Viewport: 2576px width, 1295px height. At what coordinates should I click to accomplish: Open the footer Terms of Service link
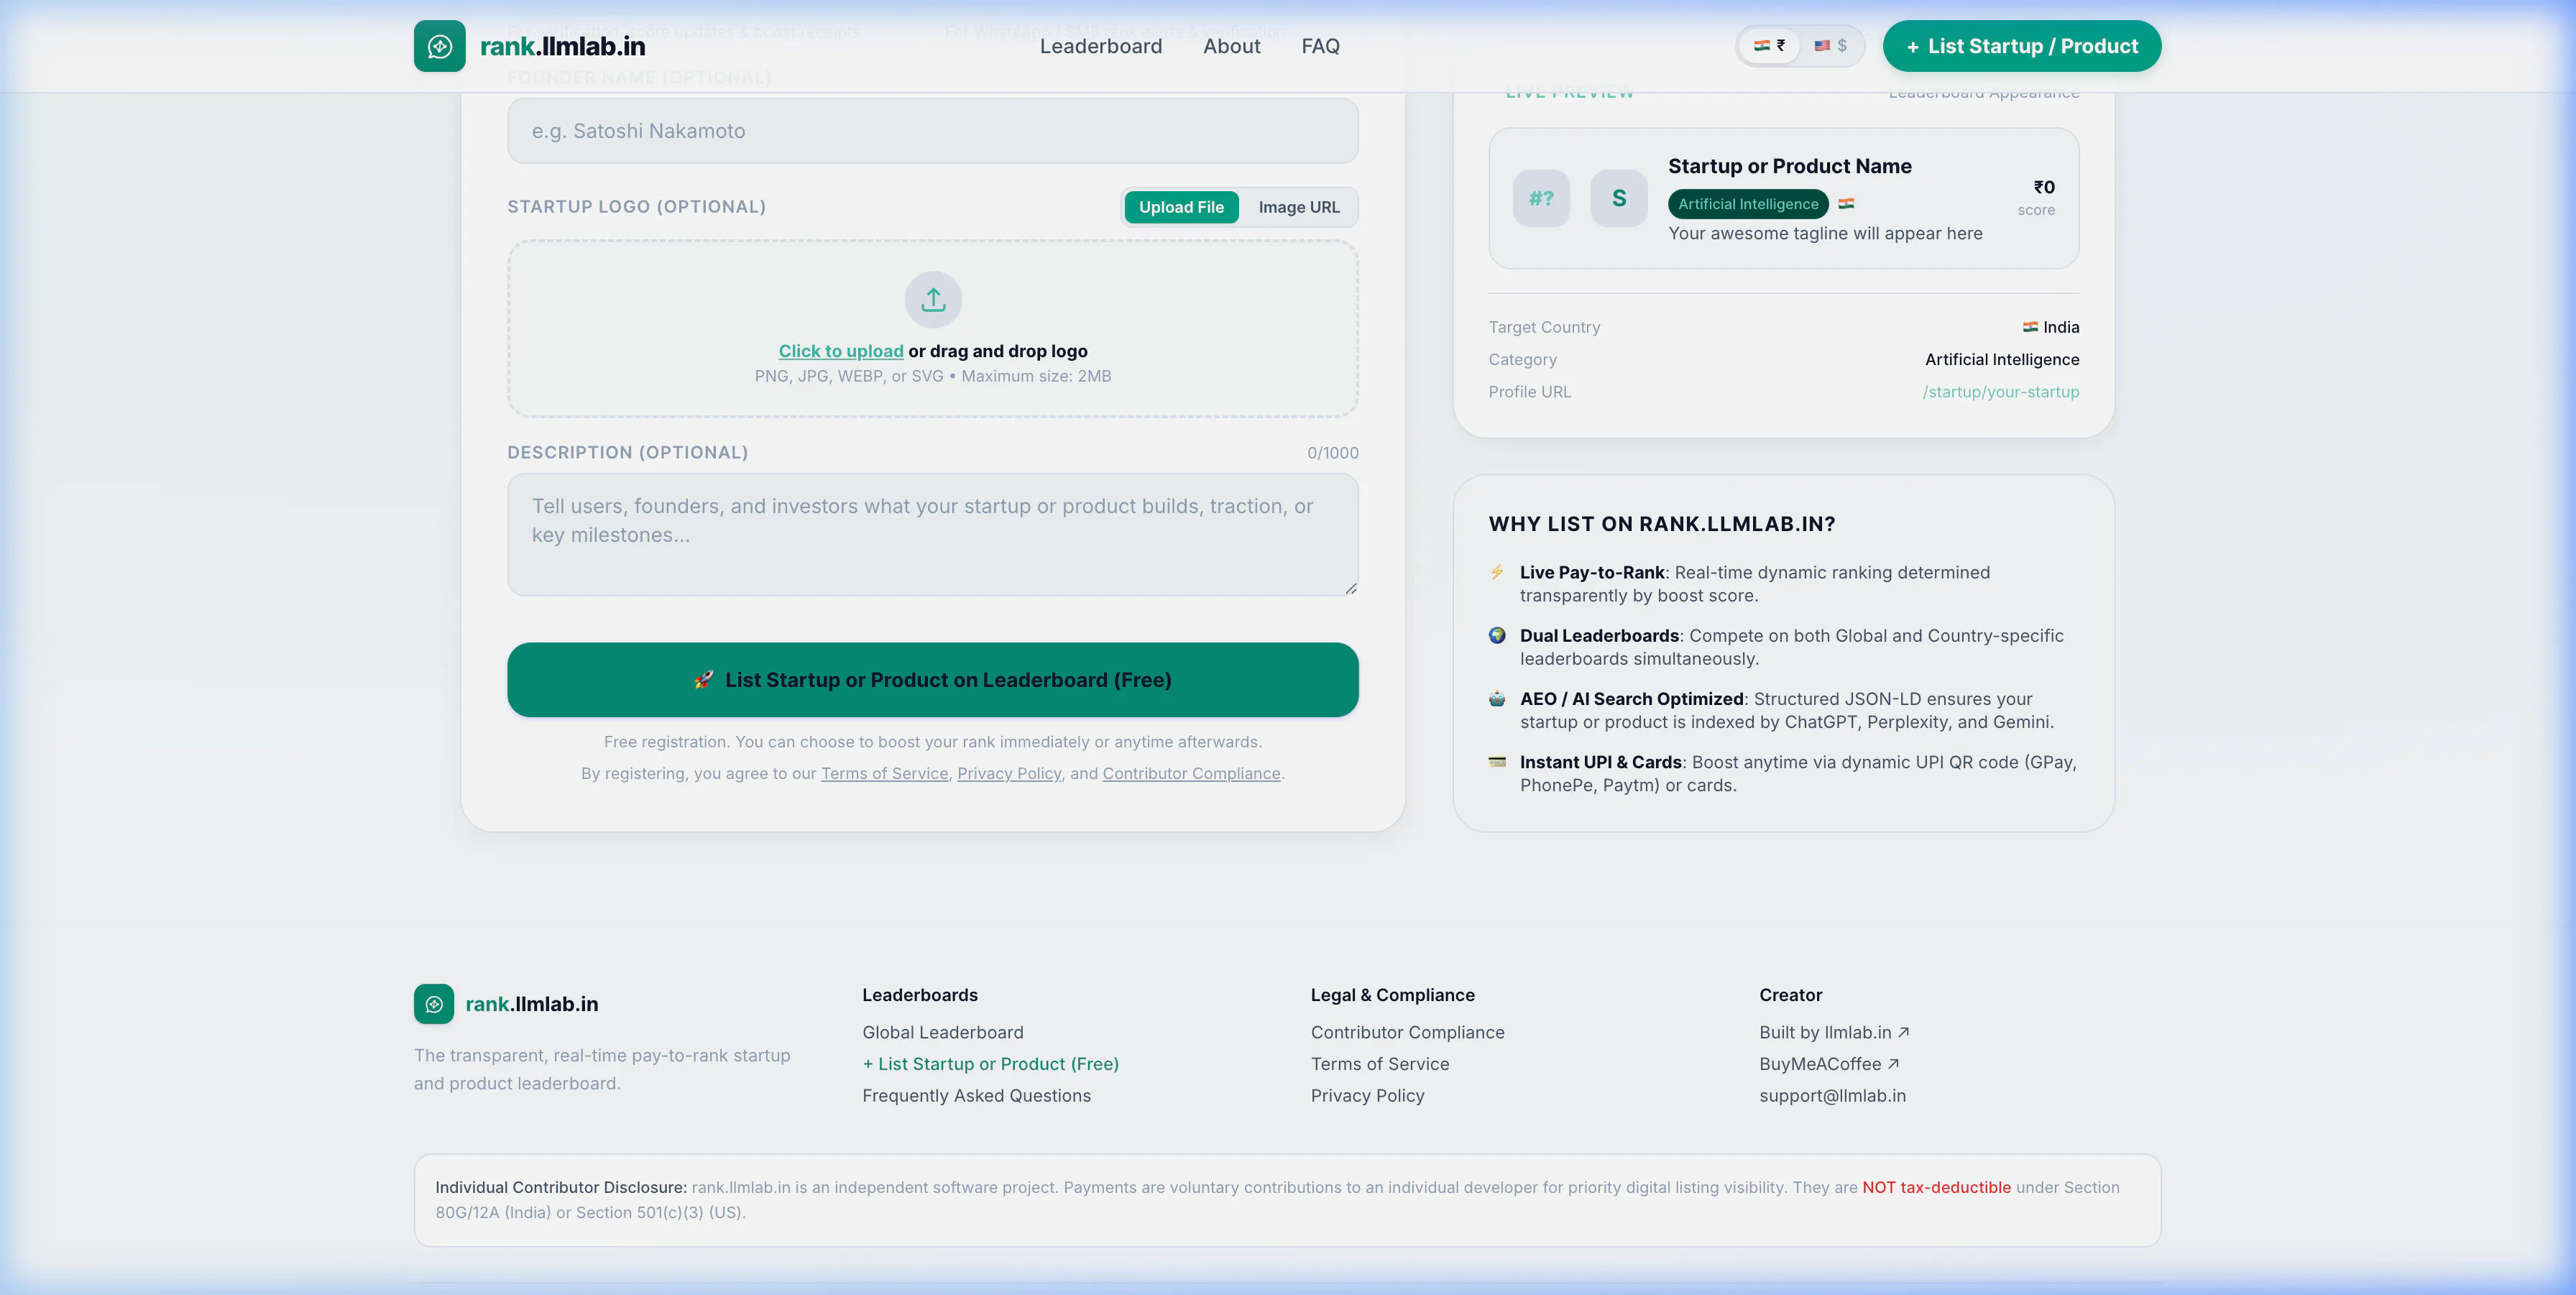point(1380,1064)
